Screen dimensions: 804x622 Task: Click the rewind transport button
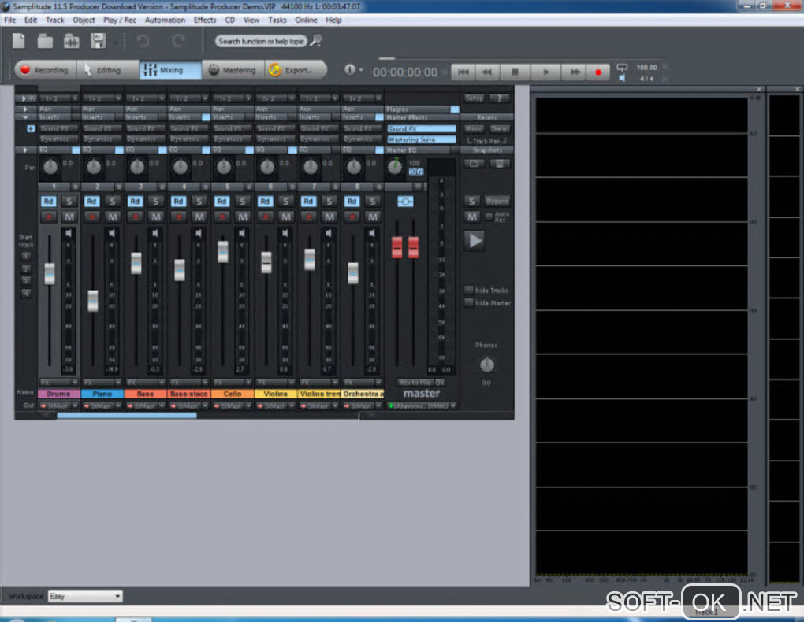486,72
